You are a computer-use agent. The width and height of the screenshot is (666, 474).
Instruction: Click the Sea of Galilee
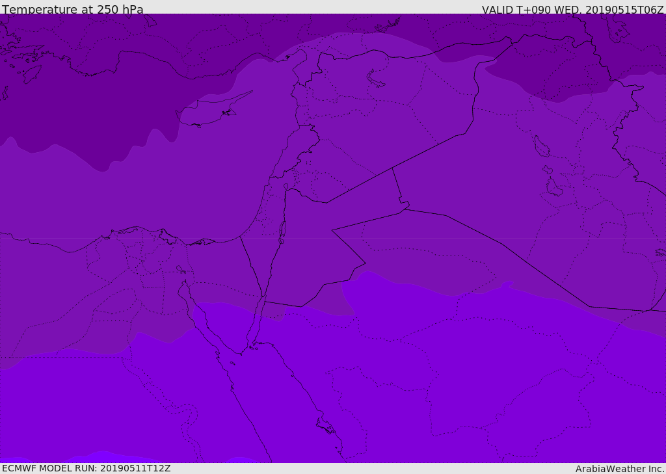point(286,187)
